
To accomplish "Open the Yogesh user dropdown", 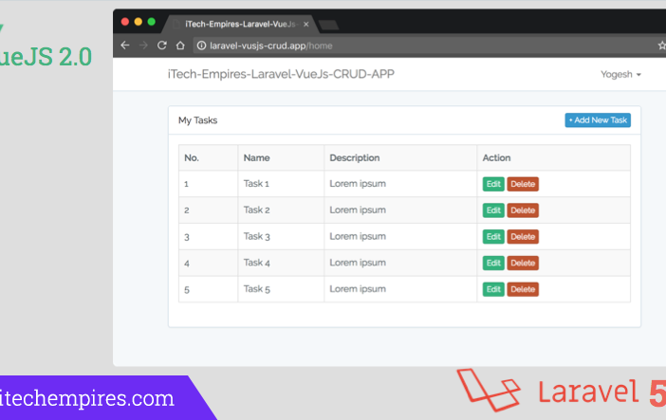I will pos(620,74).
